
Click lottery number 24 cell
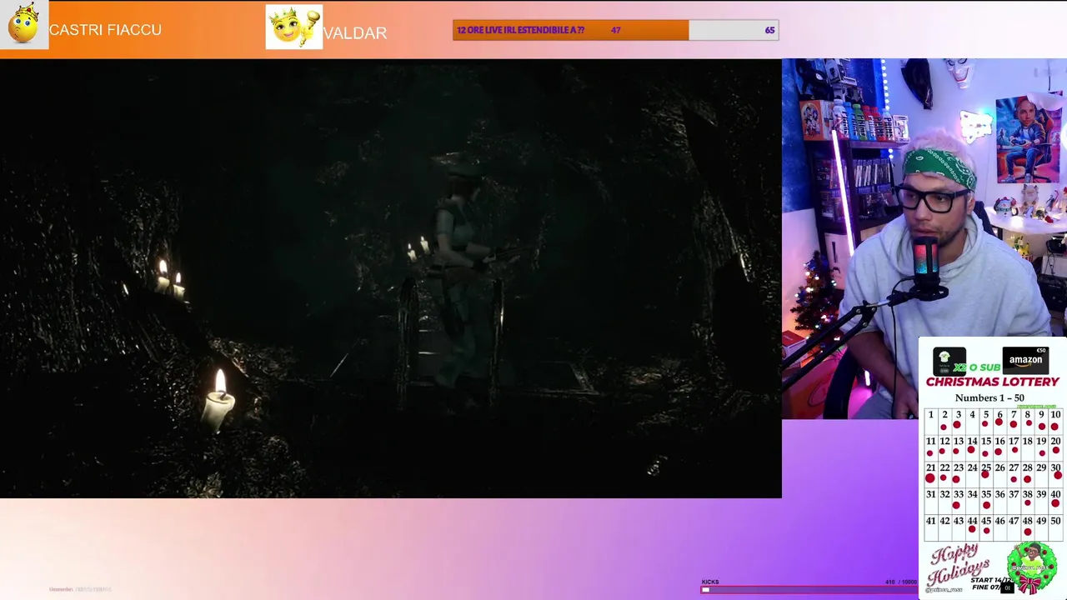(972, 473)
